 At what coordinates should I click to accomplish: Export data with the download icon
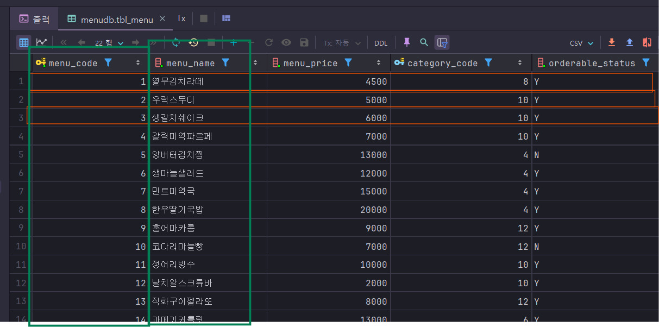point(612,42)
